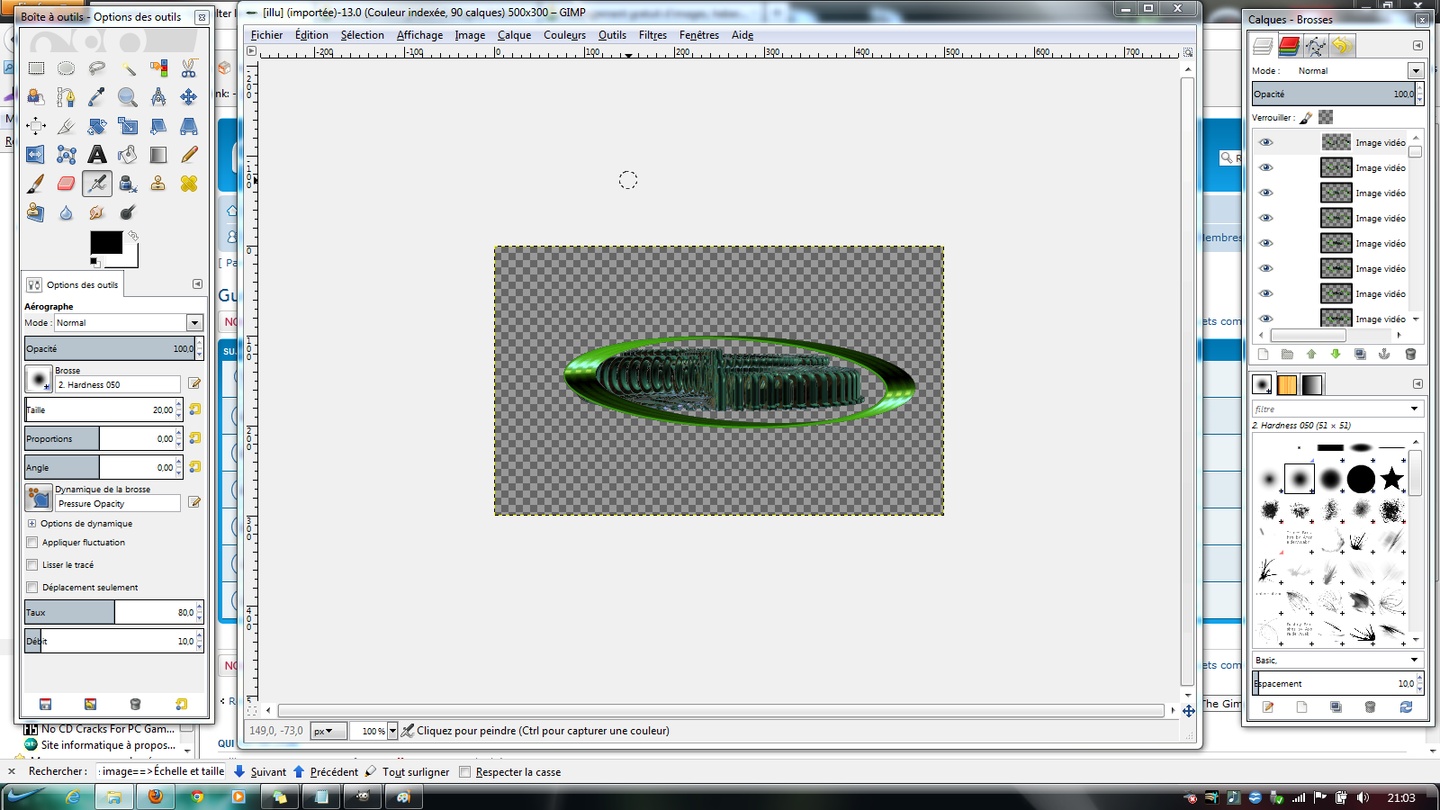Select the Fuzzy Select magic wand tool
This screenshot has width=1440, height=810.
pos(128,68)
